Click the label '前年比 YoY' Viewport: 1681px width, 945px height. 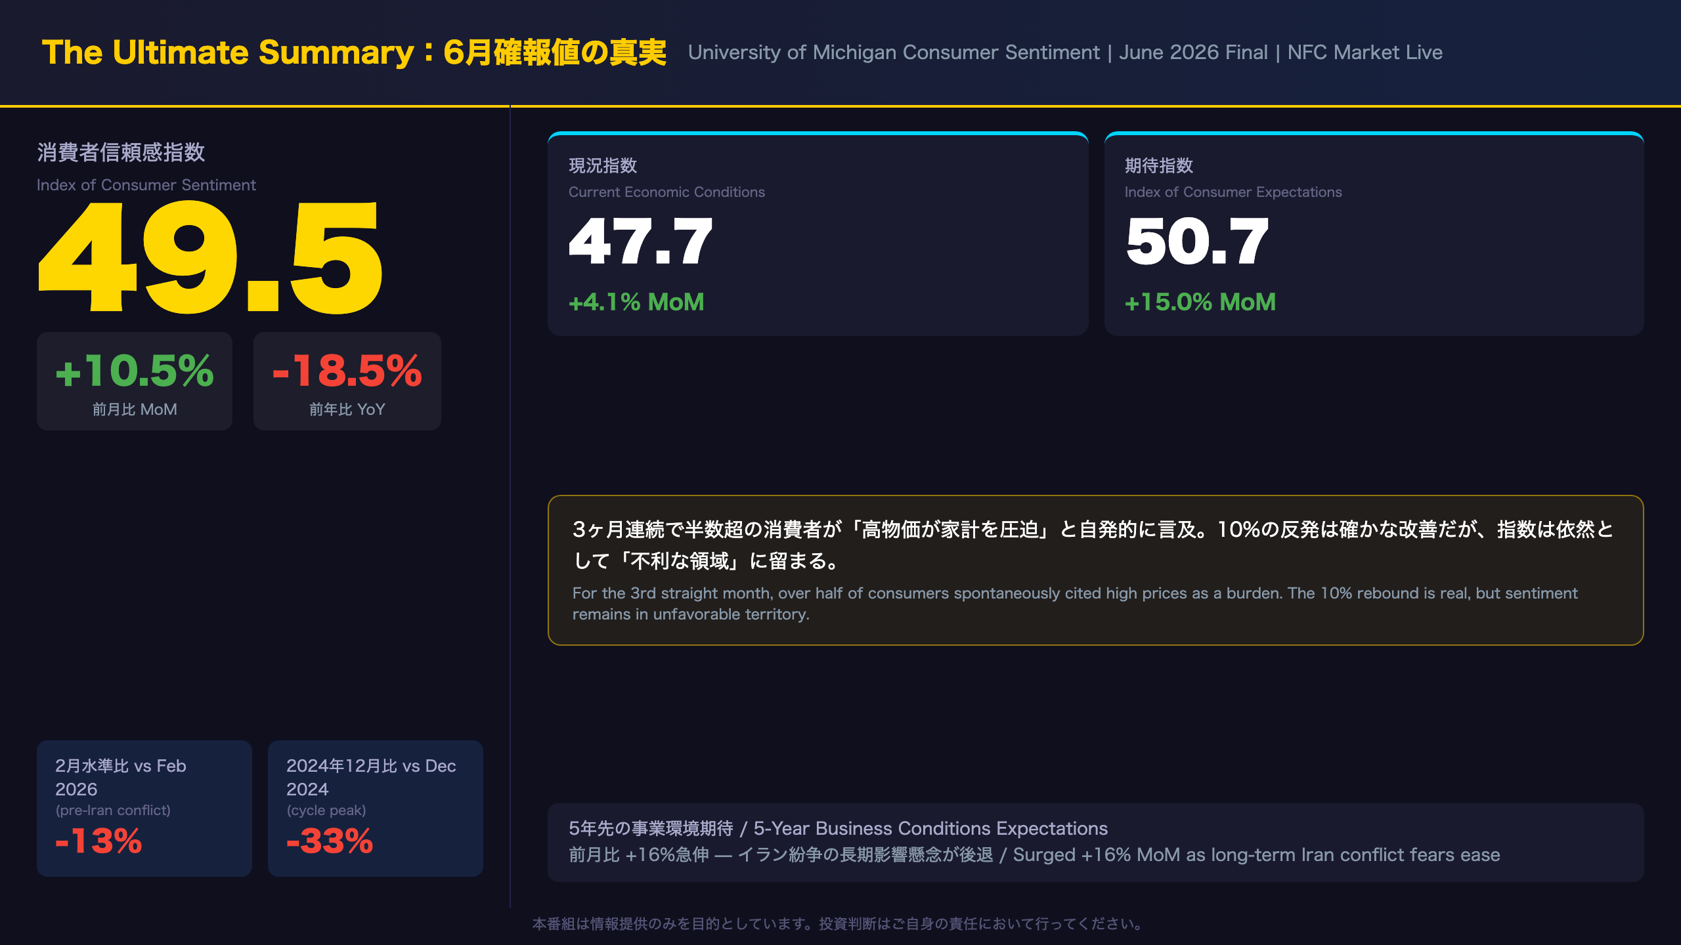click(x=347, y=409)
